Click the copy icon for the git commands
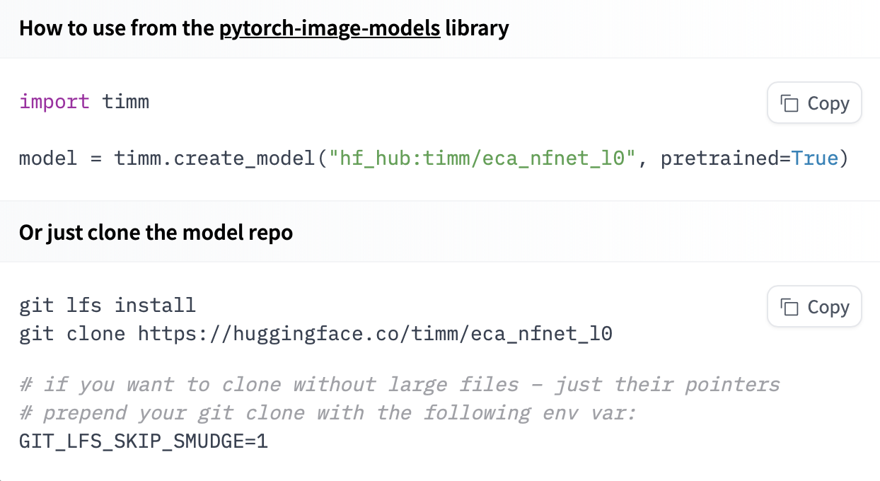The width and height of the screenshot is (880, 481). 789,307
